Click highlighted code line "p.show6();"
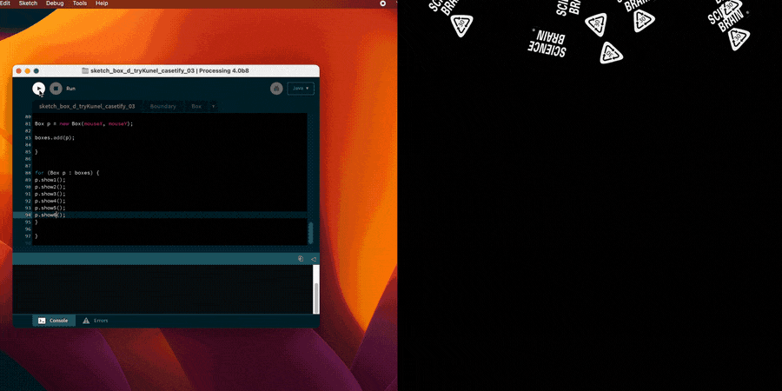 point(50,215)
